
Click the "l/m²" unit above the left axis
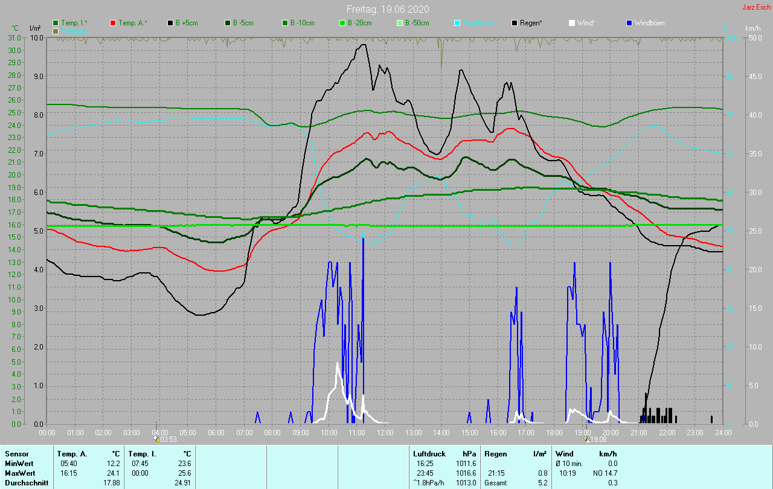point(35,28)
